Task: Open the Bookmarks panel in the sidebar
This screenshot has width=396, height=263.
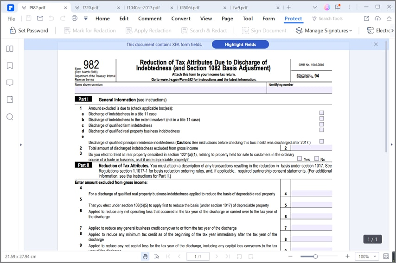Action: point(10,66)
